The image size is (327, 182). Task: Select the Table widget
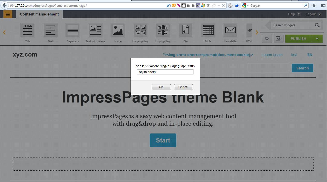point(208,30)
